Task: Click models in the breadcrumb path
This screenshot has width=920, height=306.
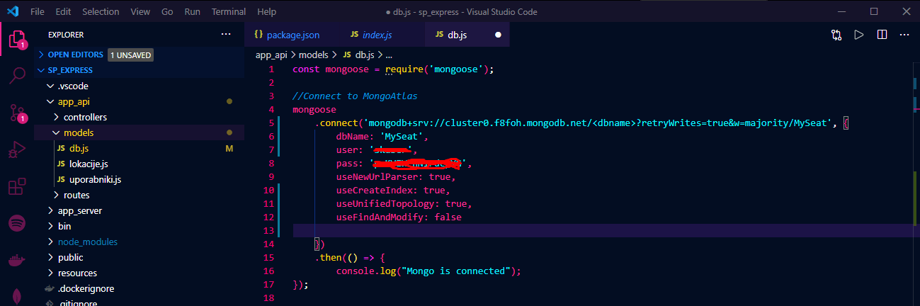Action: coord(314,55)
